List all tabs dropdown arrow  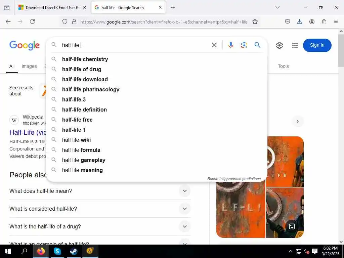click(x=277, y=7)
